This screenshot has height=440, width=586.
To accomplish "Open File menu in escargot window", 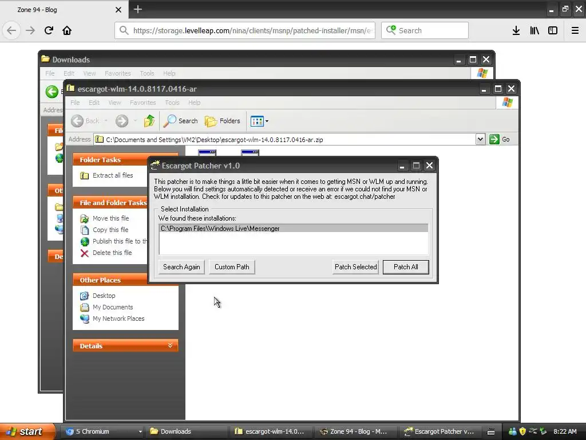I will coord(75,103).
